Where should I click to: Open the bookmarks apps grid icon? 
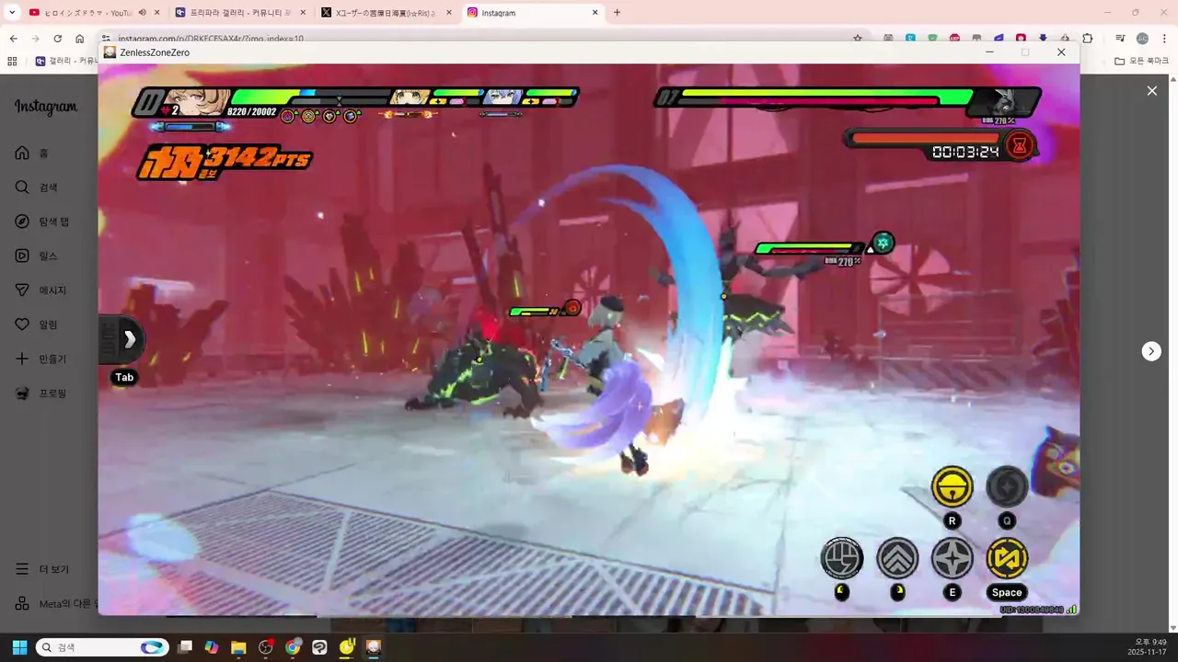pos(12,61)
